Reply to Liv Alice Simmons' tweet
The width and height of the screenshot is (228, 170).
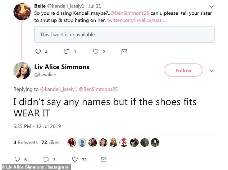point(17,159)
